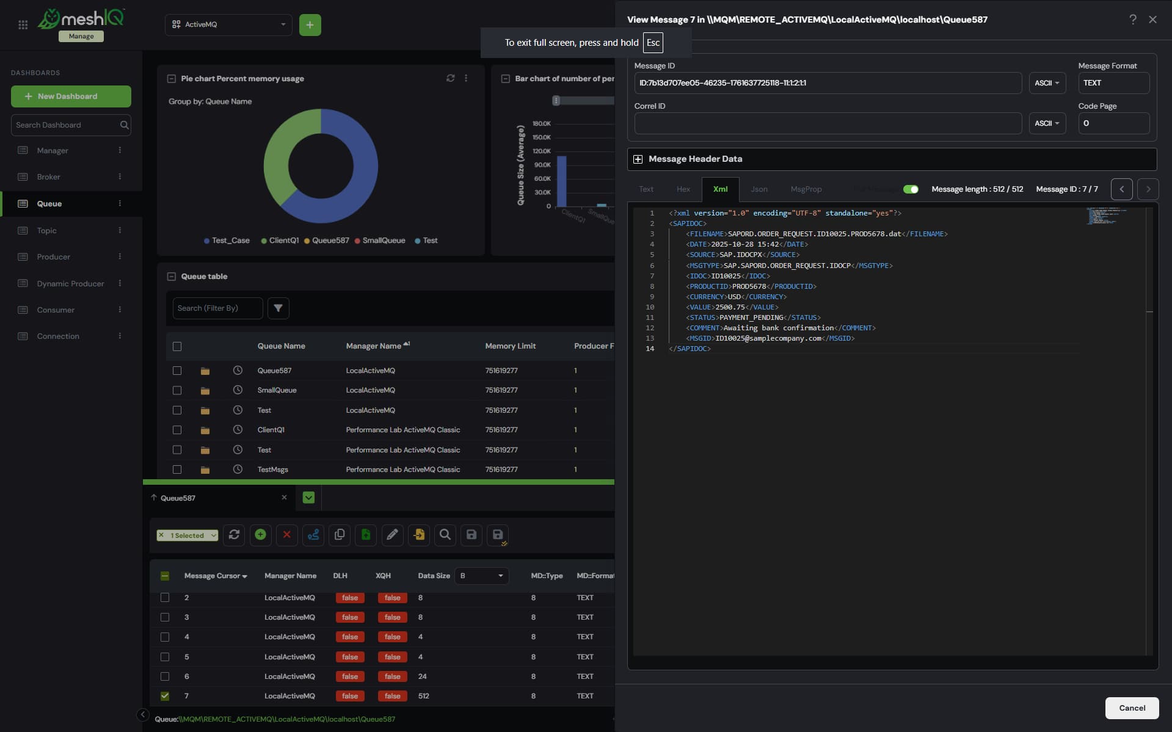Click the New Dashboard button

point(71,96)
